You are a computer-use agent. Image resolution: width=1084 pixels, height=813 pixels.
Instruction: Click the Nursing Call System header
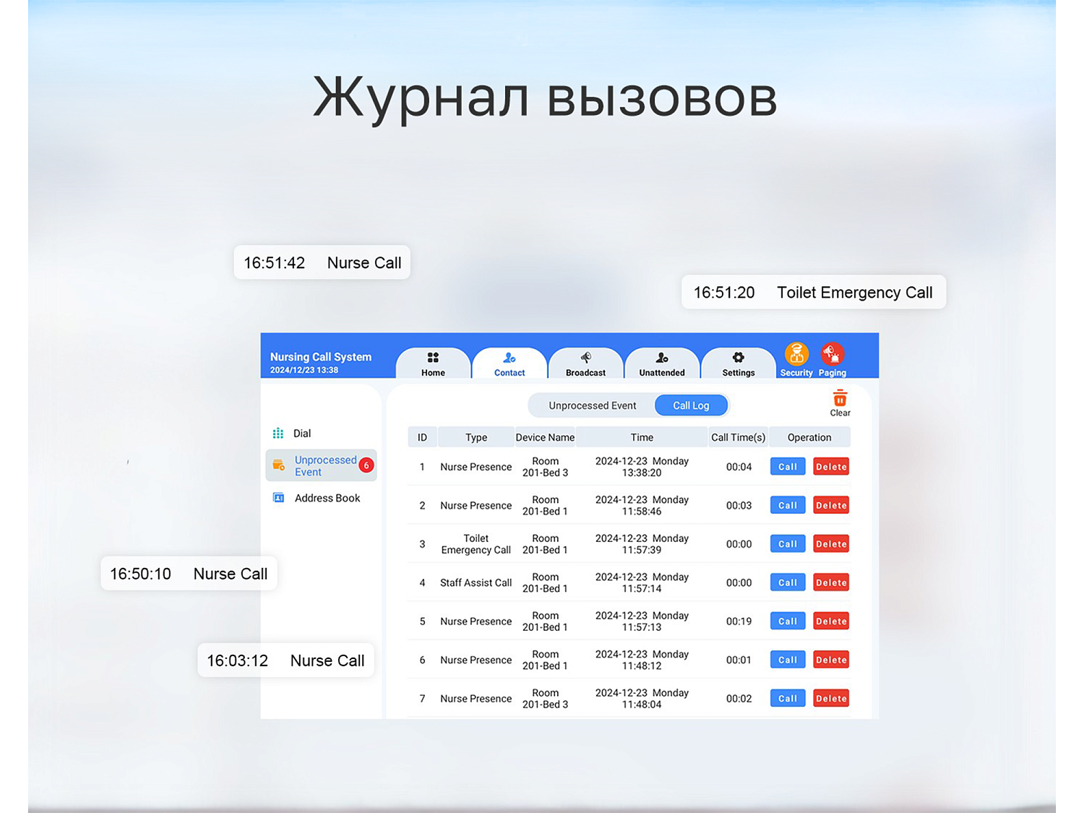321,356
